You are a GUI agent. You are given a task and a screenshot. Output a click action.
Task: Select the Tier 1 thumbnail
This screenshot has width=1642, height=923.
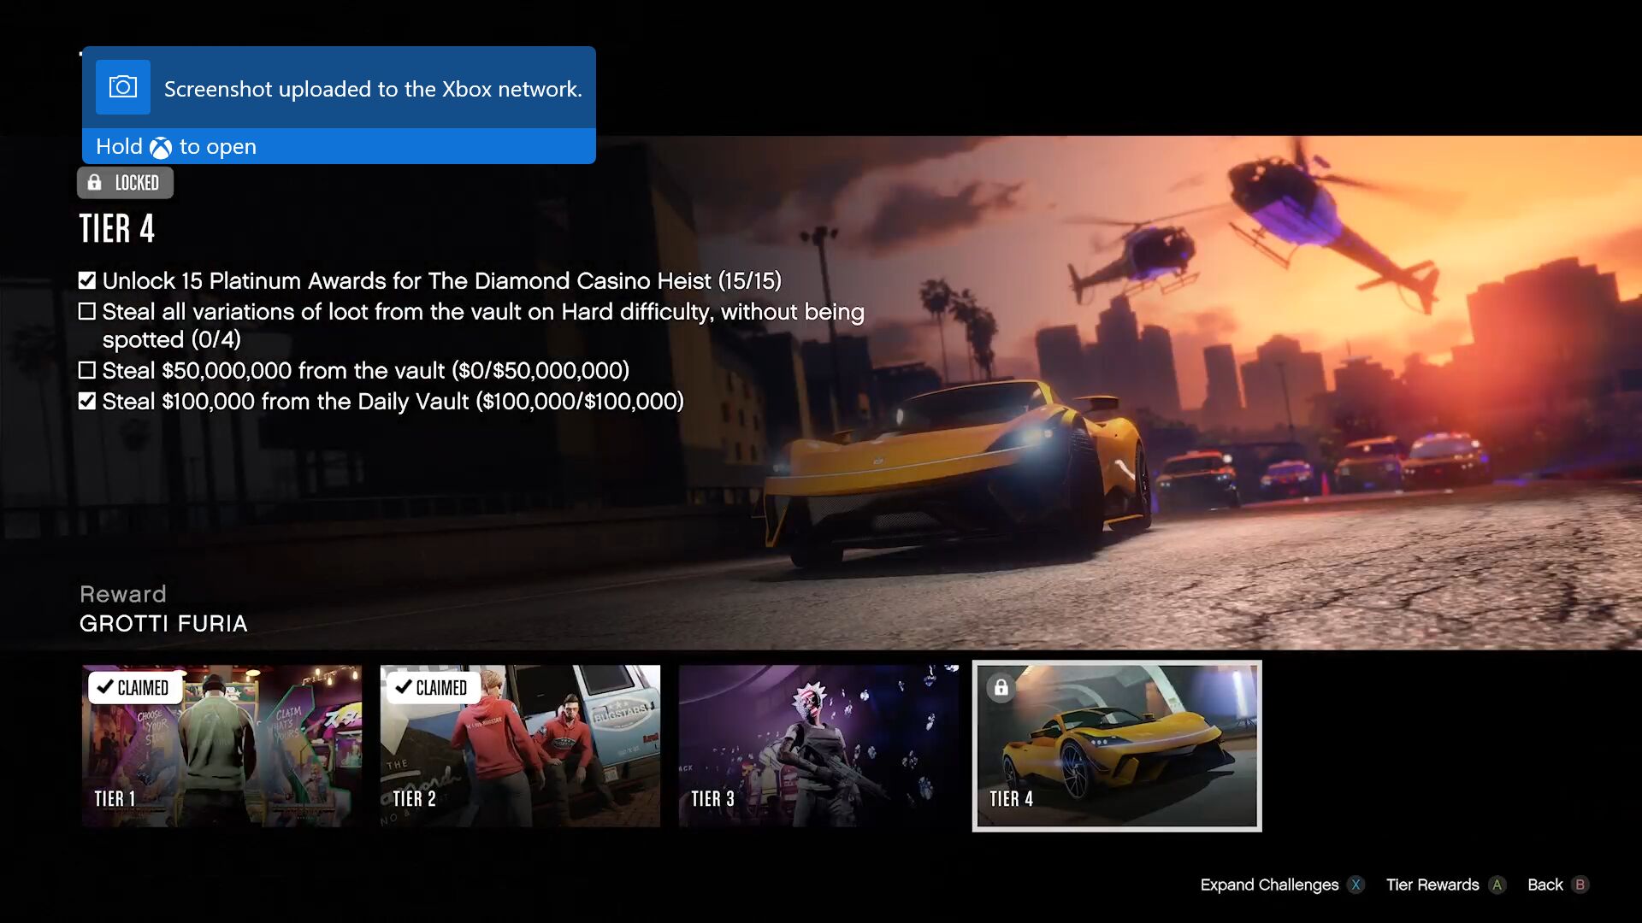click(221, 746)
